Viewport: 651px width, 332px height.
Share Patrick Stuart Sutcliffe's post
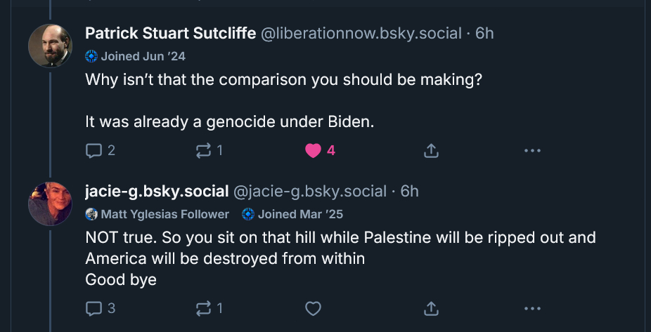point(431,150)
